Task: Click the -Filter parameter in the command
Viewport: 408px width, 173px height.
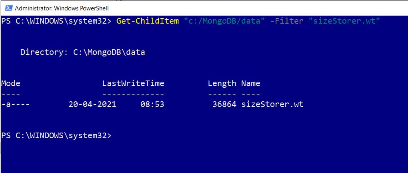Action: 286,21
